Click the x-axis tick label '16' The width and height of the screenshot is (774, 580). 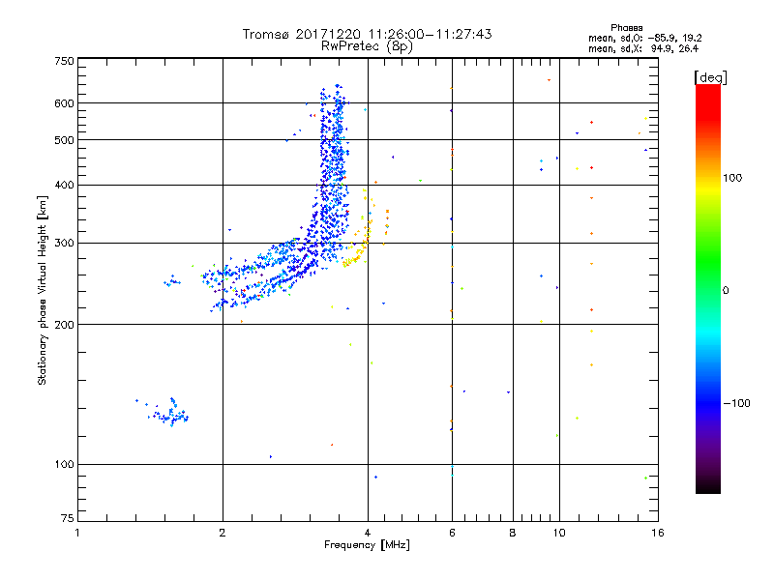[658, 533]
